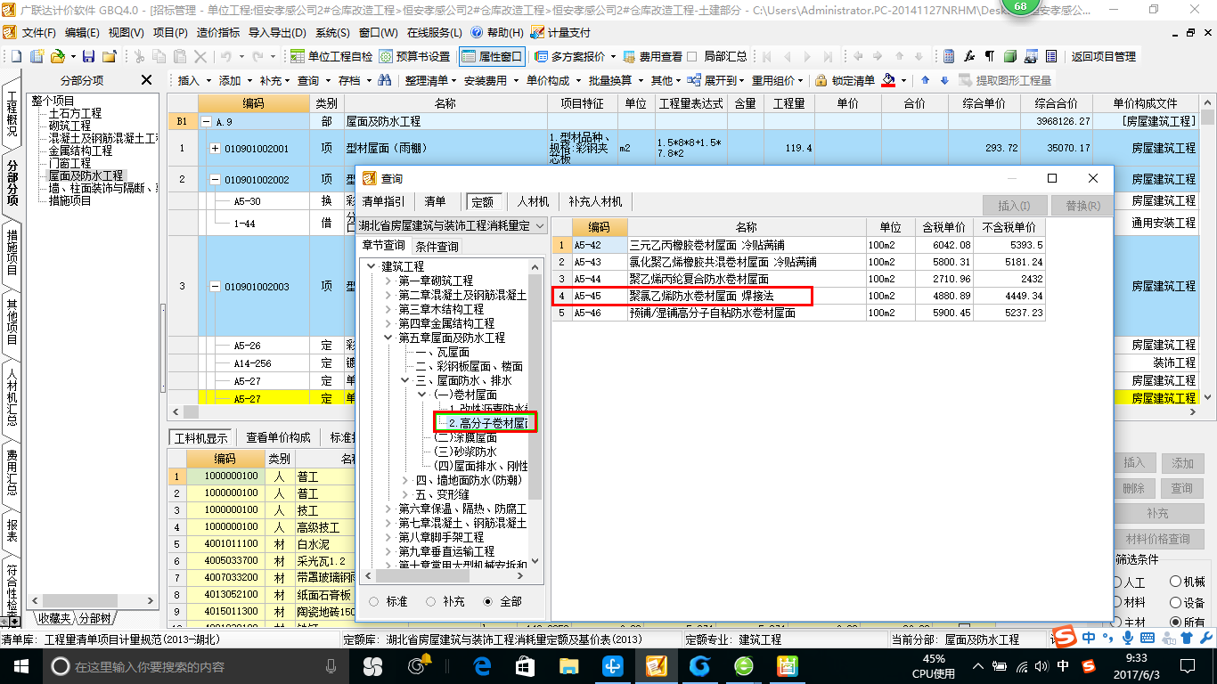Click the 替换(R) button in query dialog
This screenshot has height=684, width=1217.
pyautogui.click(x=1082, y=206)
